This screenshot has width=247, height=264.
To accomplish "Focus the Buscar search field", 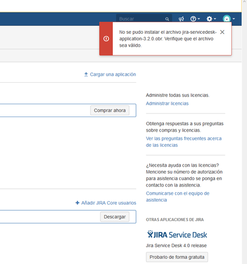I will tap(144, 19).
